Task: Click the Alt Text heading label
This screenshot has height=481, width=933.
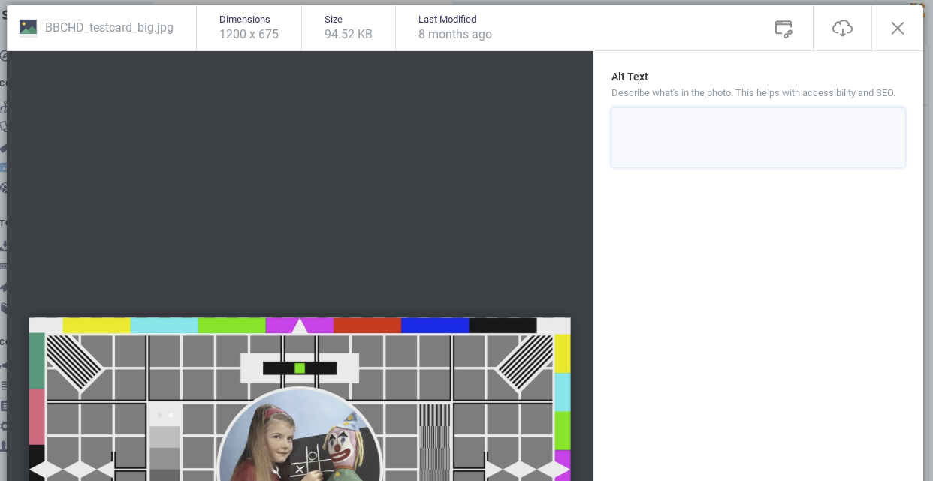Action: click(630, 77)
